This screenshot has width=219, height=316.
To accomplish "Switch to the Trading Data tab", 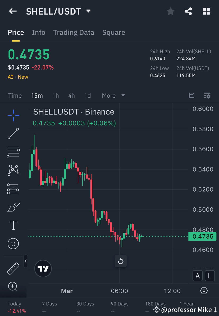I will tap(74, 32).
